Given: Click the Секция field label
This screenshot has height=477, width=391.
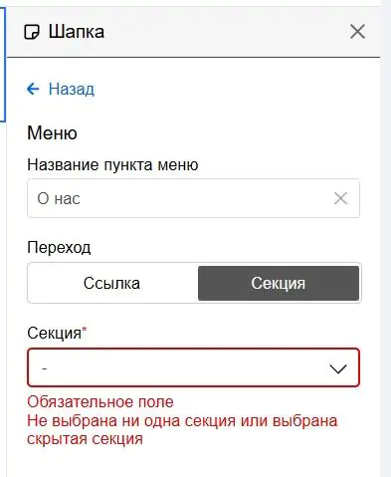Looking at the screenshot, I should tap(55, 333).
